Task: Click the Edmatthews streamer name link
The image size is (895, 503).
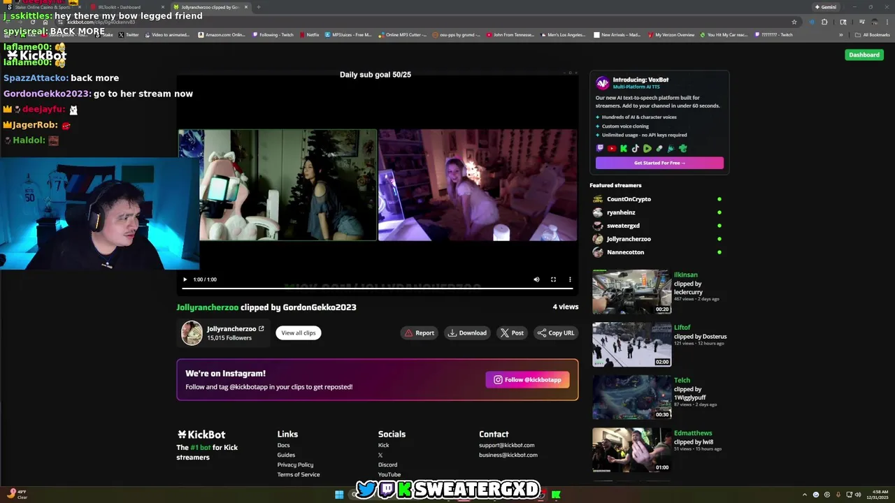Action: (693, 433)
